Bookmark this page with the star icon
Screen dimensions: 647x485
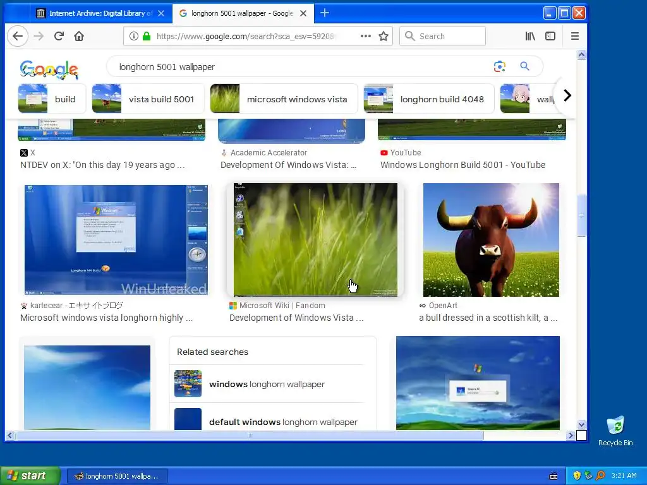tap(384, 36)
